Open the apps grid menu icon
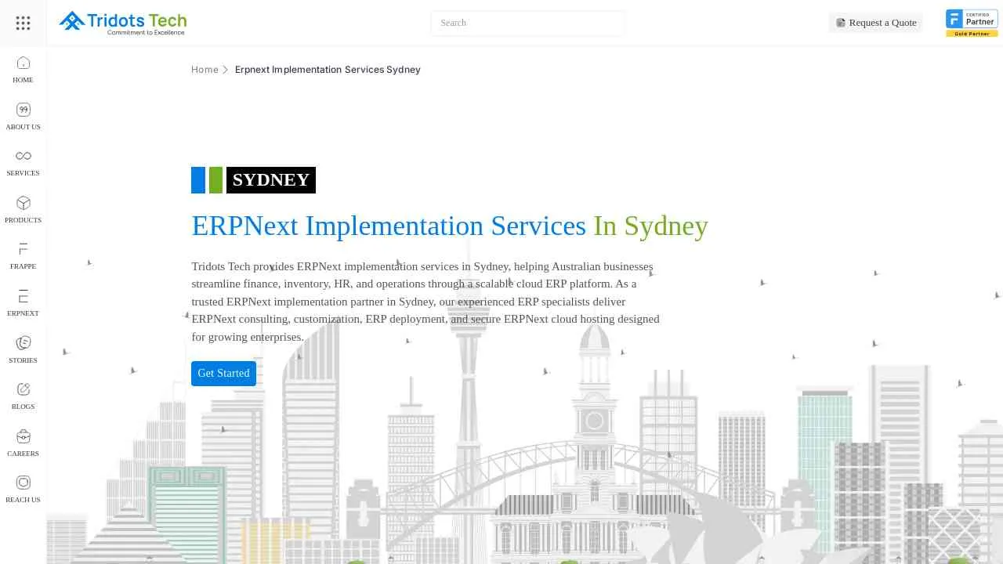This screenshot has width=1003, height=564. pos(23,23)
